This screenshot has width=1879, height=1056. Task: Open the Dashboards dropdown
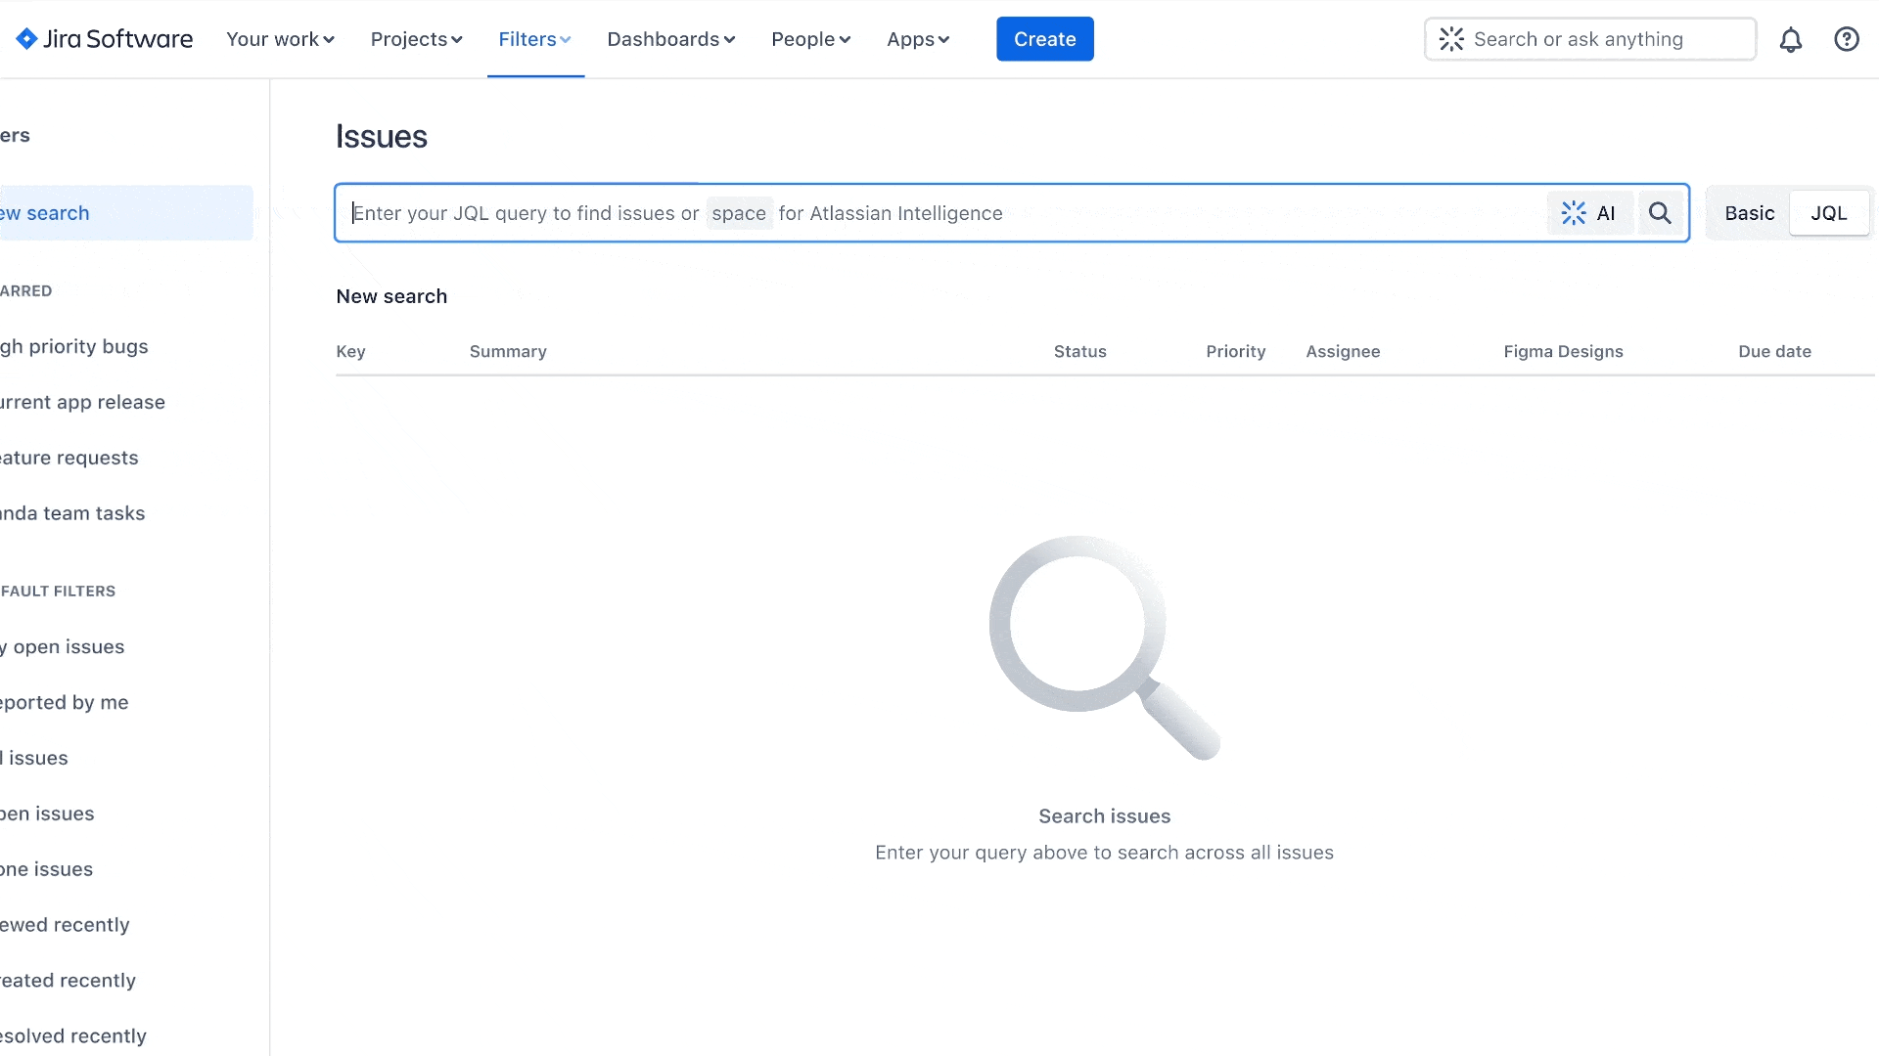click(x=668, y=39)
